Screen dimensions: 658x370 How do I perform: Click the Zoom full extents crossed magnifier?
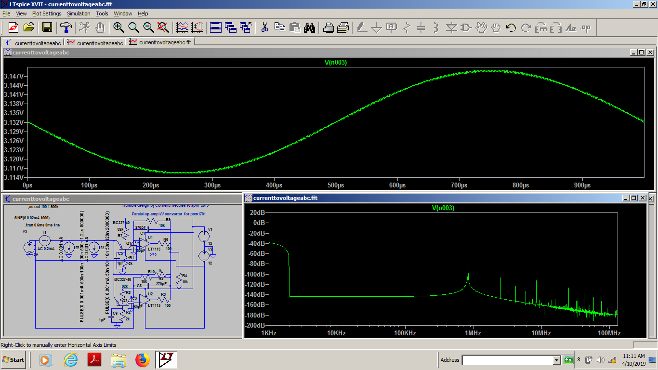pos(163,27)
